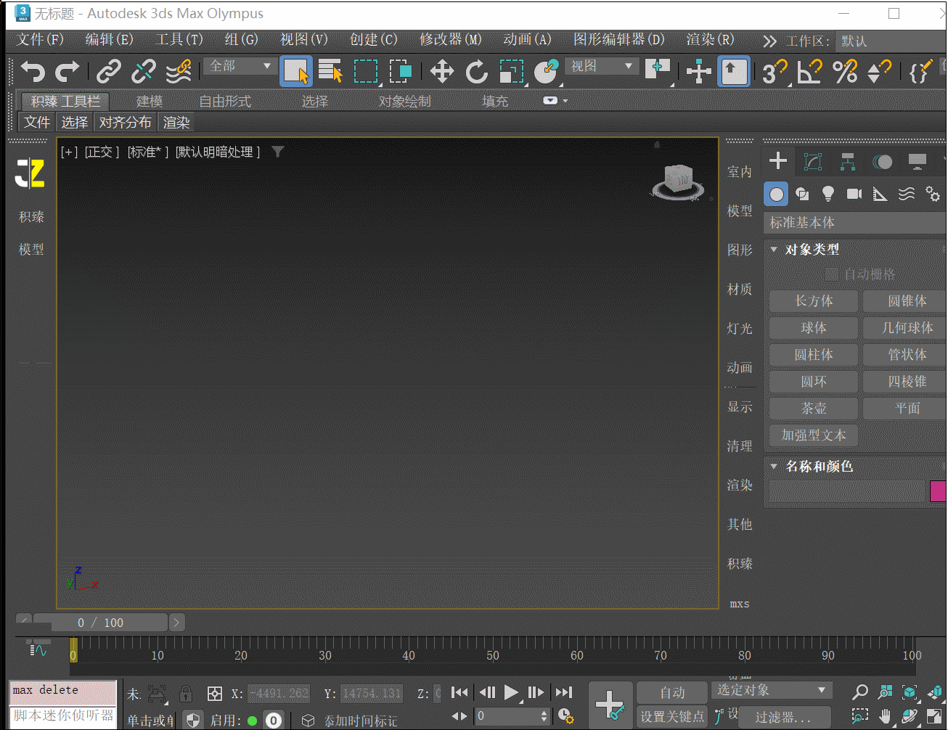Open the 渲染(R) menu

710,39
